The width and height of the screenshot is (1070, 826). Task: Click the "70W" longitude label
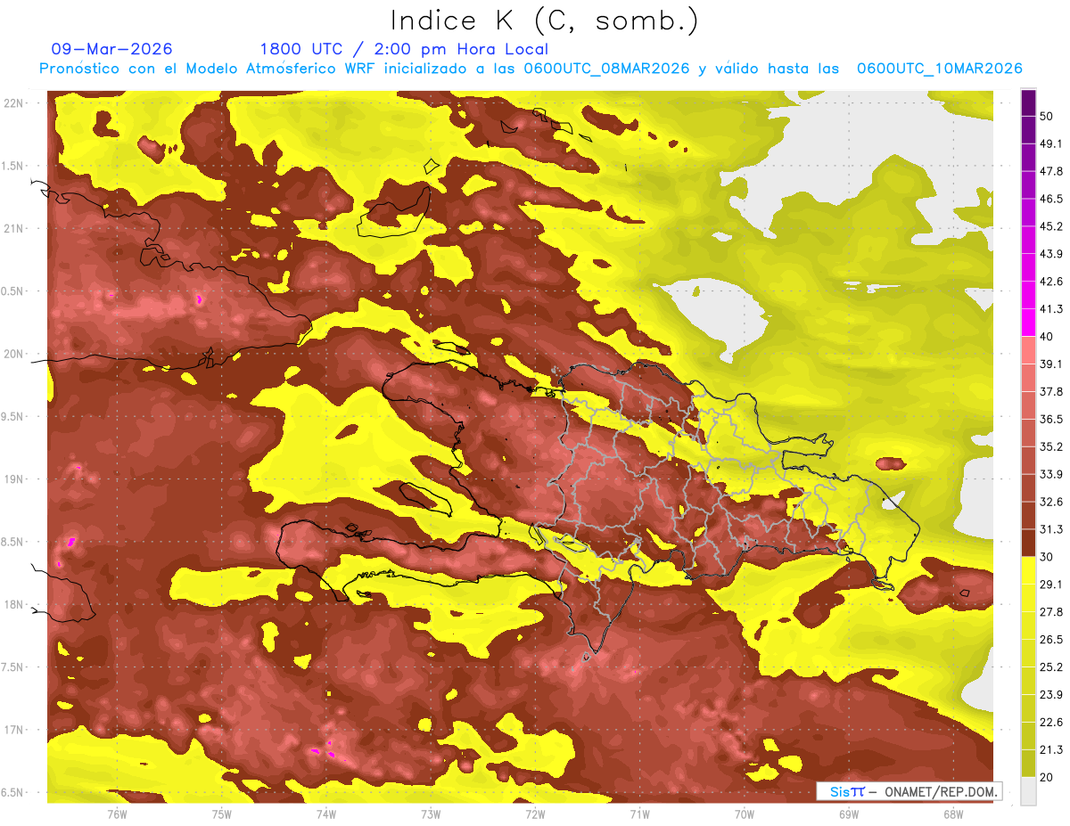[x=744, y=814]
